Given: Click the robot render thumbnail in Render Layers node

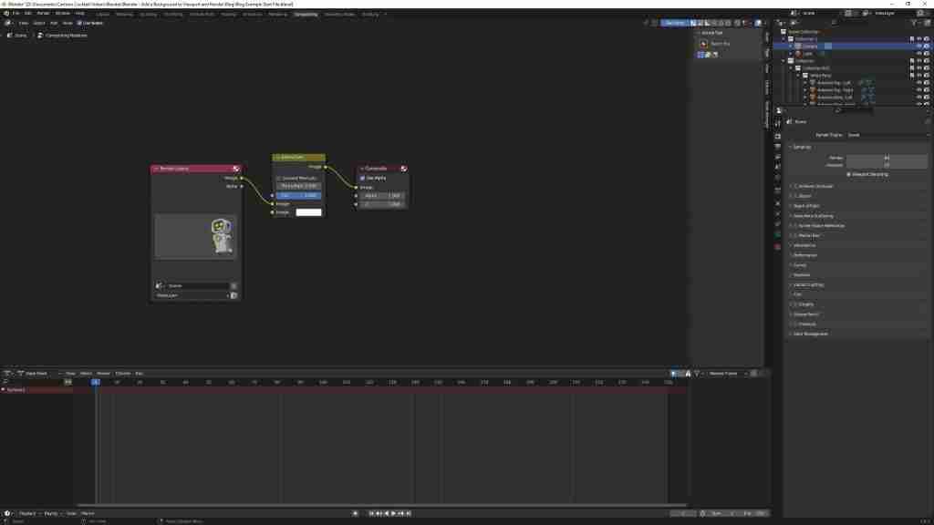Looking at the screenshot, I should tap(195, 236).
